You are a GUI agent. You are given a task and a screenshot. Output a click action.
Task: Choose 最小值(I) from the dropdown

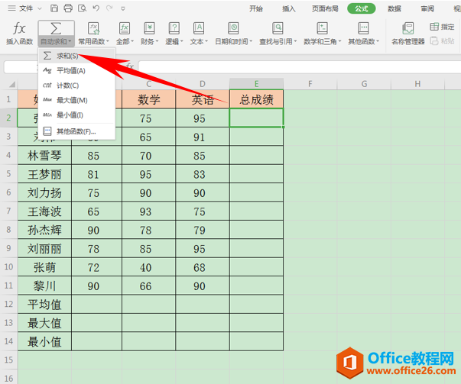click(76, 115)
